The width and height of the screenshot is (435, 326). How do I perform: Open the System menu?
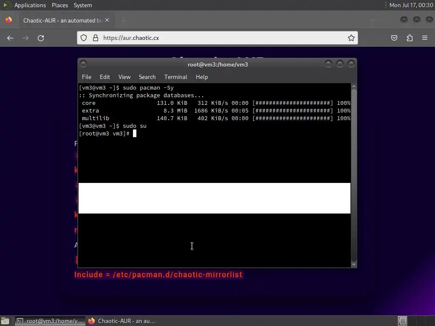click(83, 5)
